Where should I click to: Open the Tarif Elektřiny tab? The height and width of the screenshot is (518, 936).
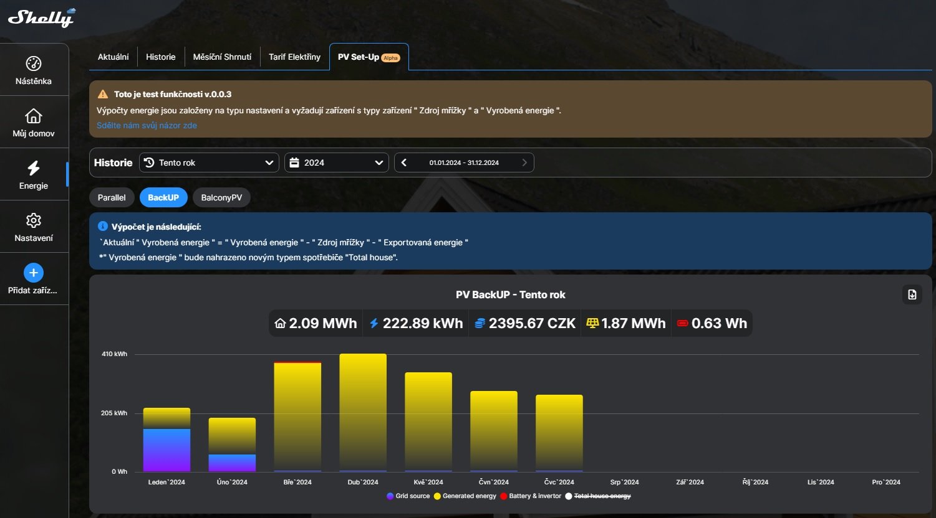pos(294,57)
